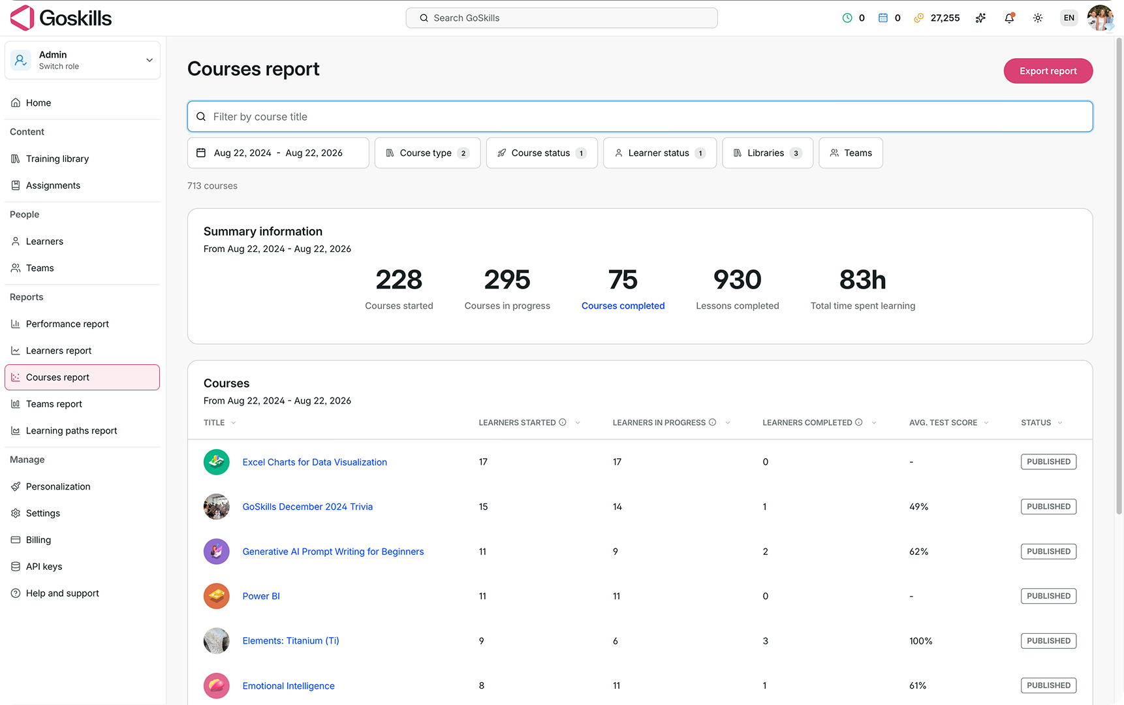Open Generative AI Prompt Writing for Beginners
Screen dimensions: 1124x705
pyautogui.click(x=333, y=552)
